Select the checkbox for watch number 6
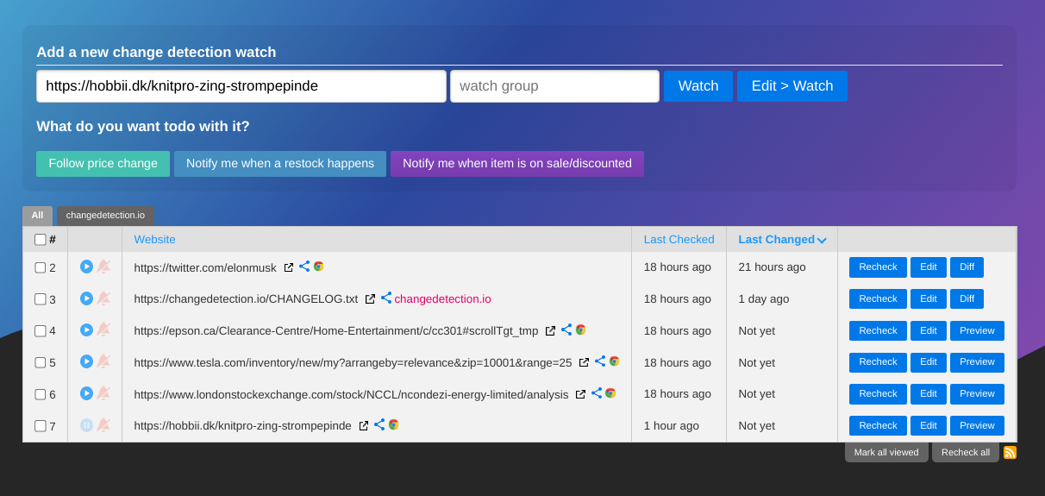Image resolution: width=1045 pixels, height=496 pixels. (x=41, y=394)
